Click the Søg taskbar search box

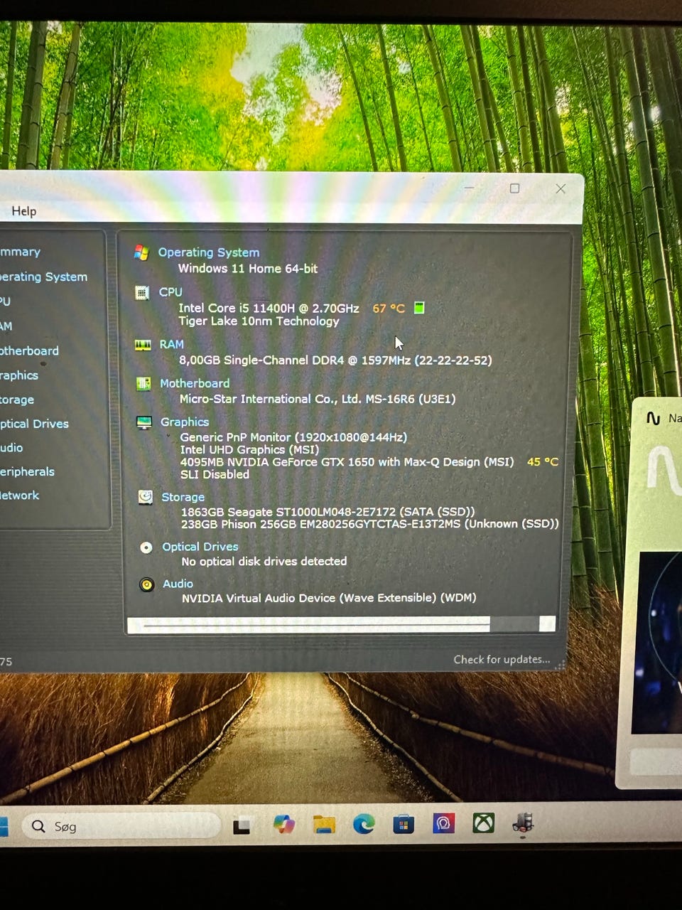[x=121, y=826]
